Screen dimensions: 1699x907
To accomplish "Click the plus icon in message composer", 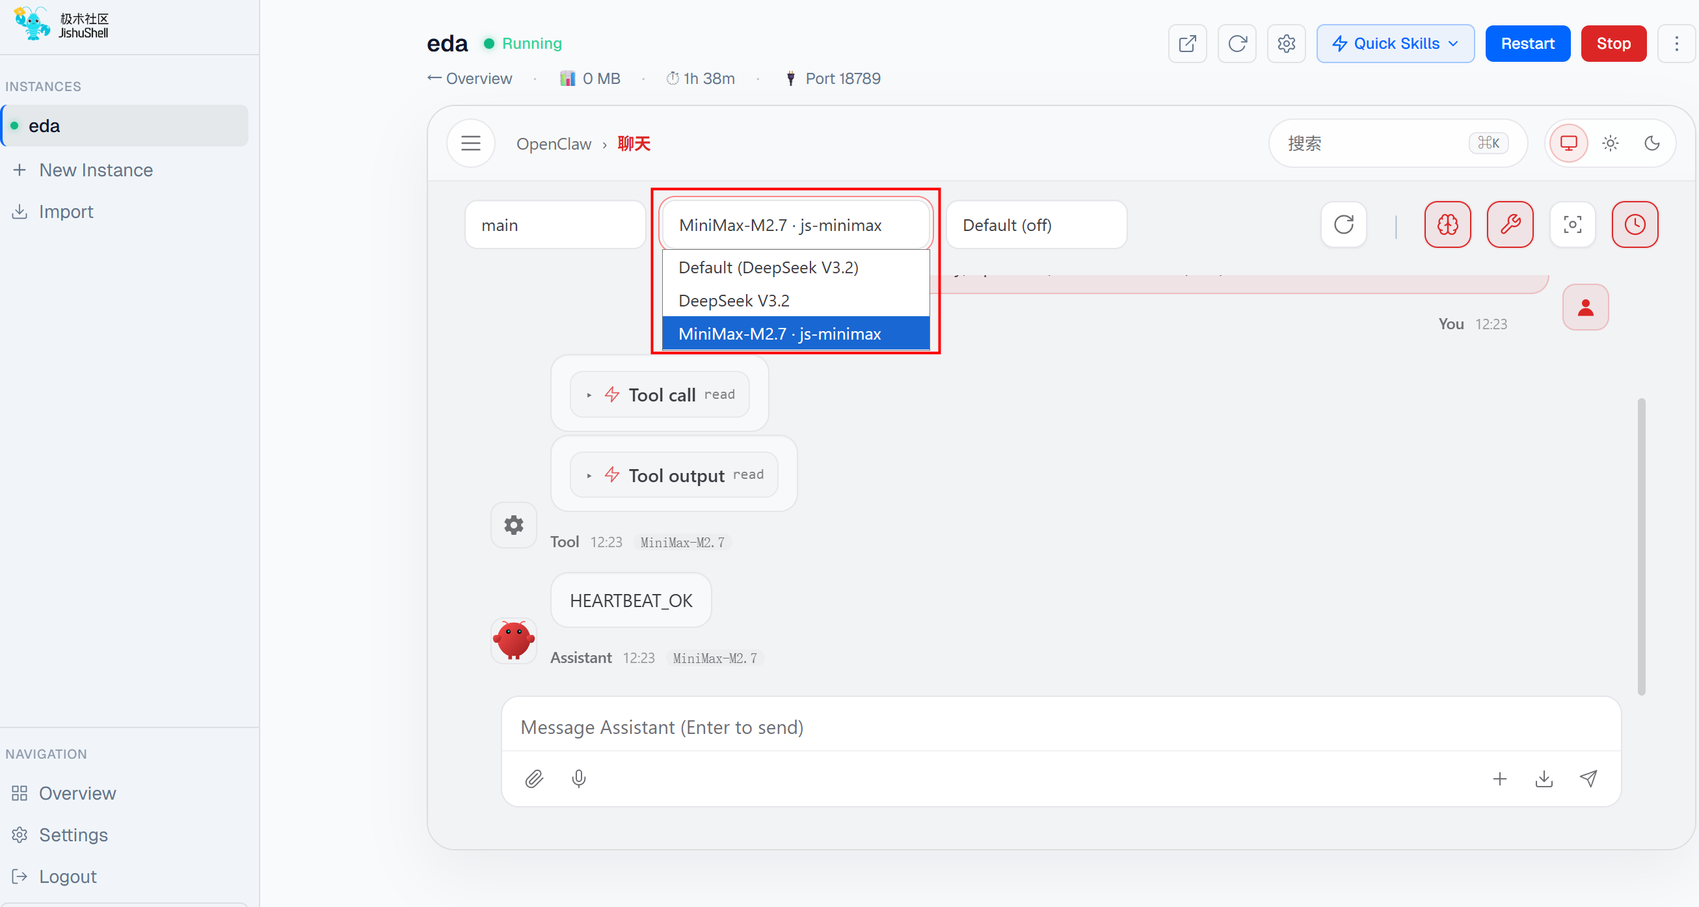I will [x=1500, y=779].
